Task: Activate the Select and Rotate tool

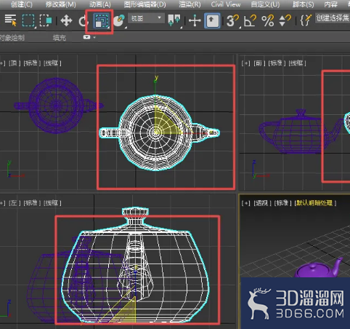Action: (x=82, y=21)
